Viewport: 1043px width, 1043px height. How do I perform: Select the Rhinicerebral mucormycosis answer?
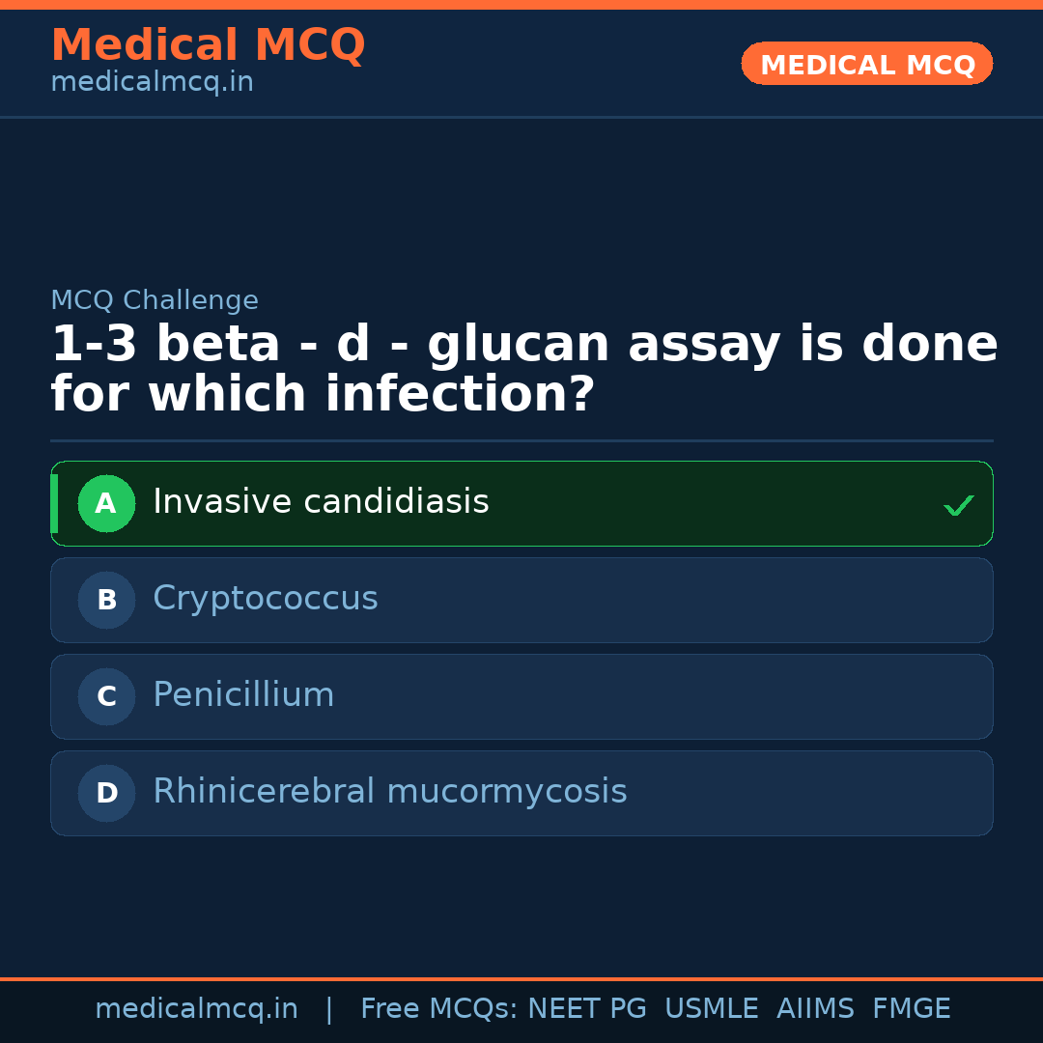coord(390,792)
